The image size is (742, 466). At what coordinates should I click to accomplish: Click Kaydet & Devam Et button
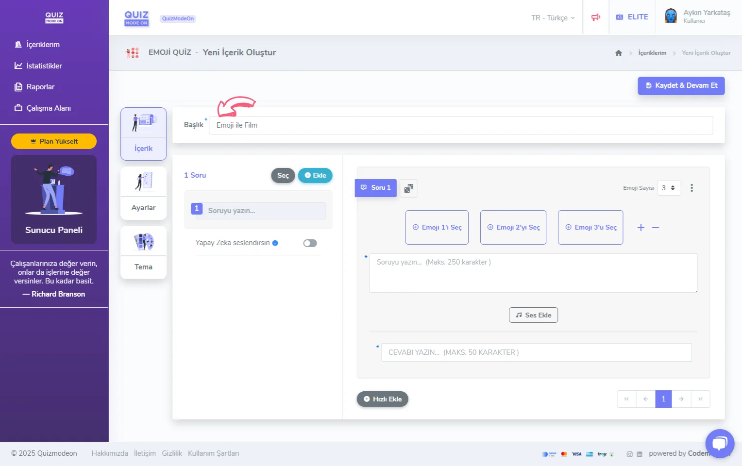click(x=681, y=85)
